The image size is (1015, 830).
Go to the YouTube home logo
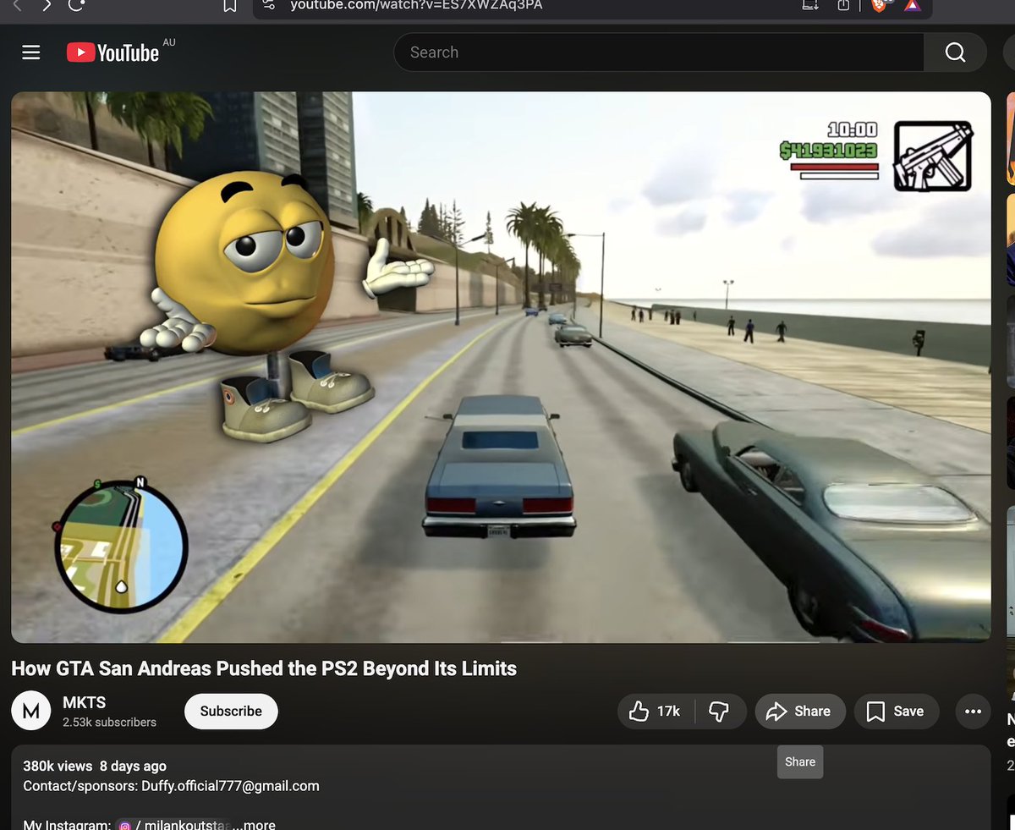click(112, 52)
